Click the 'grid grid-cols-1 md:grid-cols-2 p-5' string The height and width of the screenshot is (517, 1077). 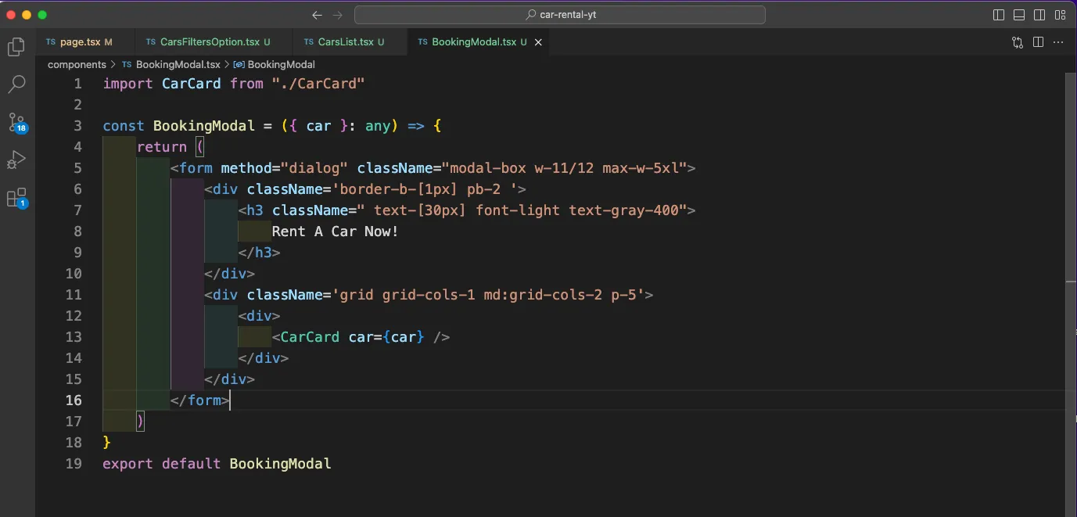tap(488, 295)
